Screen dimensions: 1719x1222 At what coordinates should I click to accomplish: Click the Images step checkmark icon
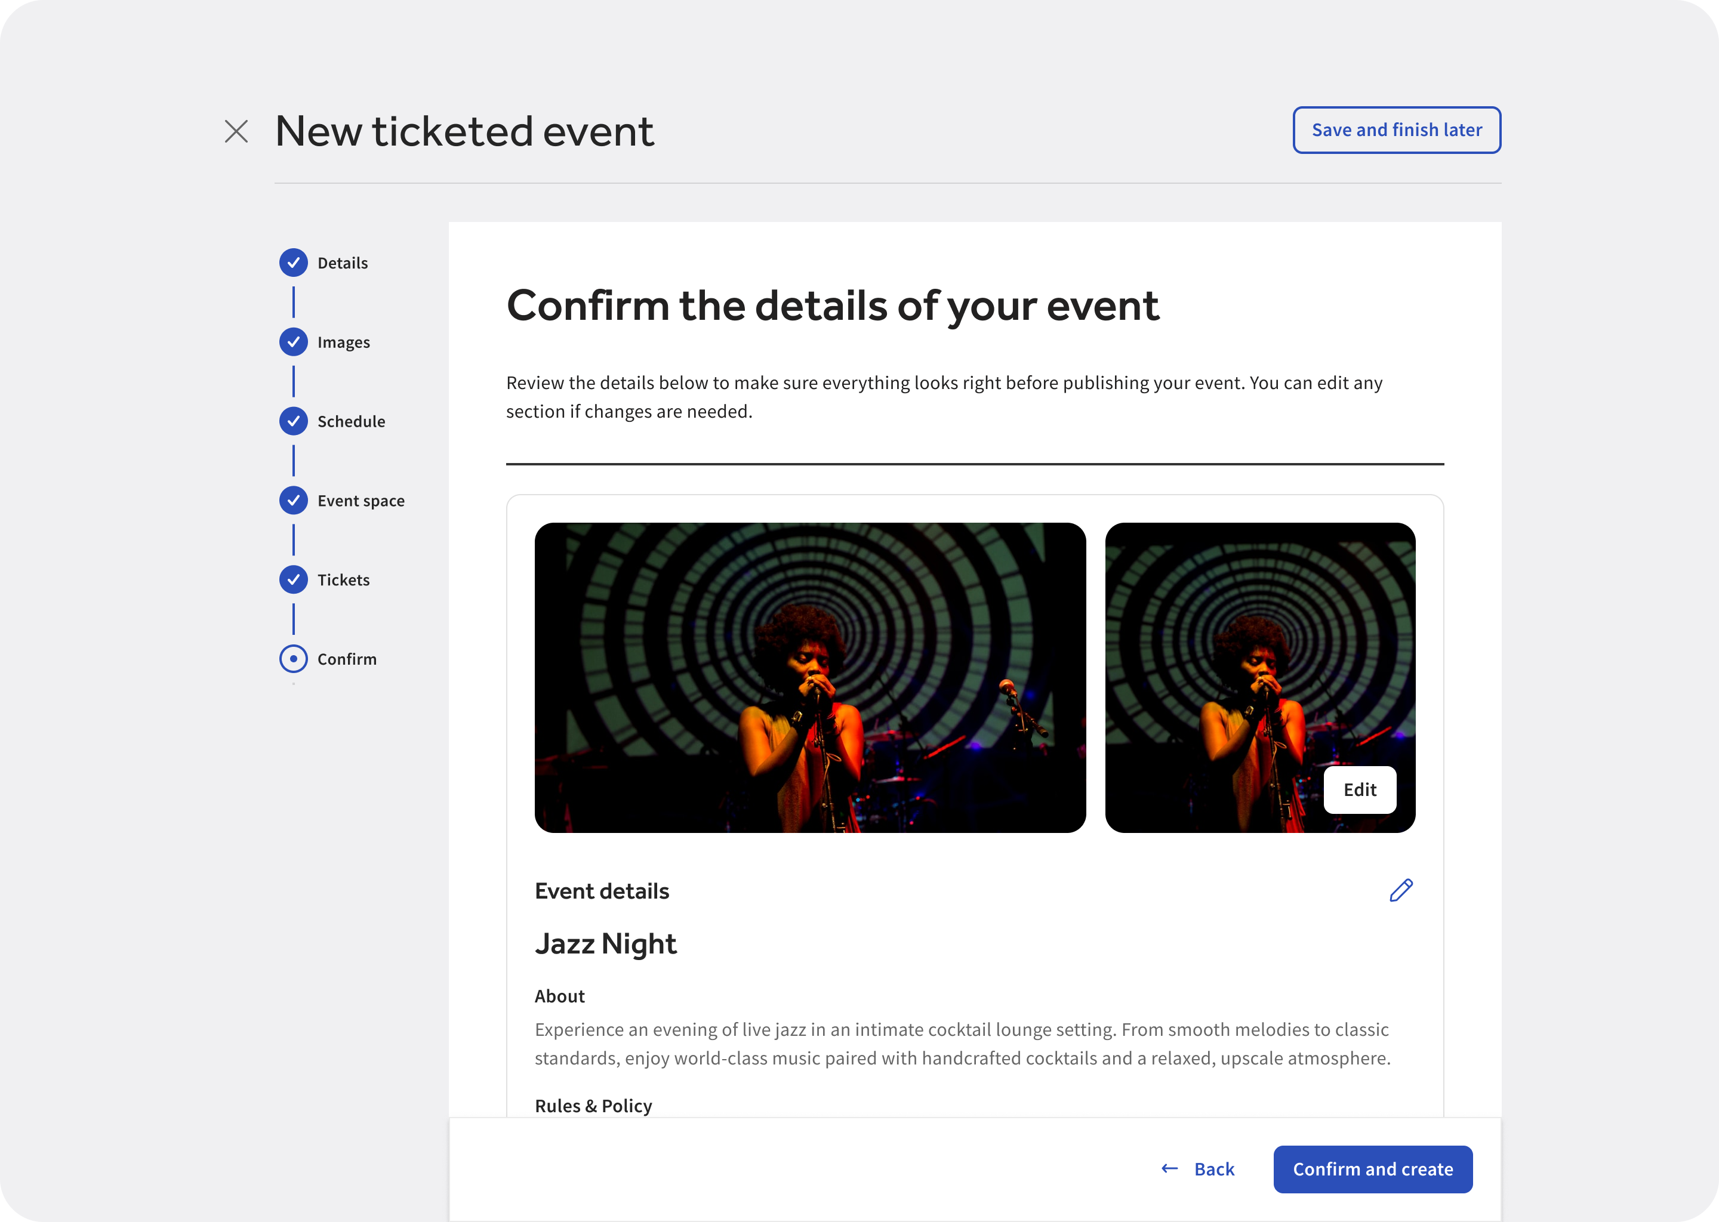point(293,342)
